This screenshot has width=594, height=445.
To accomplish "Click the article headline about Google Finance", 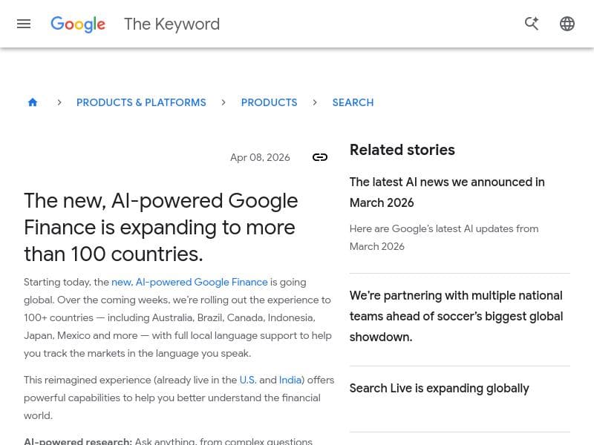I will [x=161, y=227].
